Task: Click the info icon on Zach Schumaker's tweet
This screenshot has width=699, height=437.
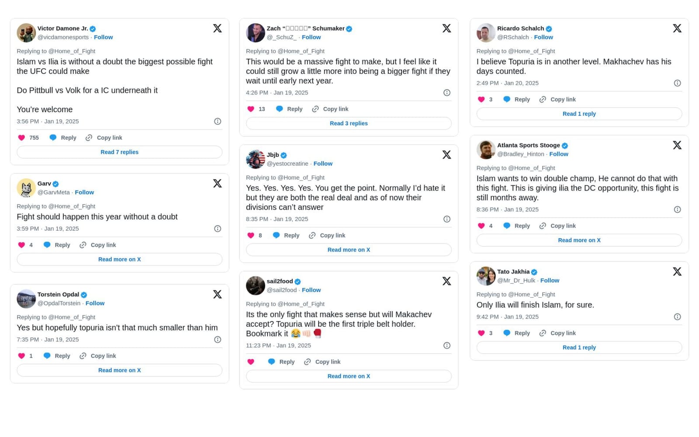Action: pyautogui.click(x=446, y=93)
